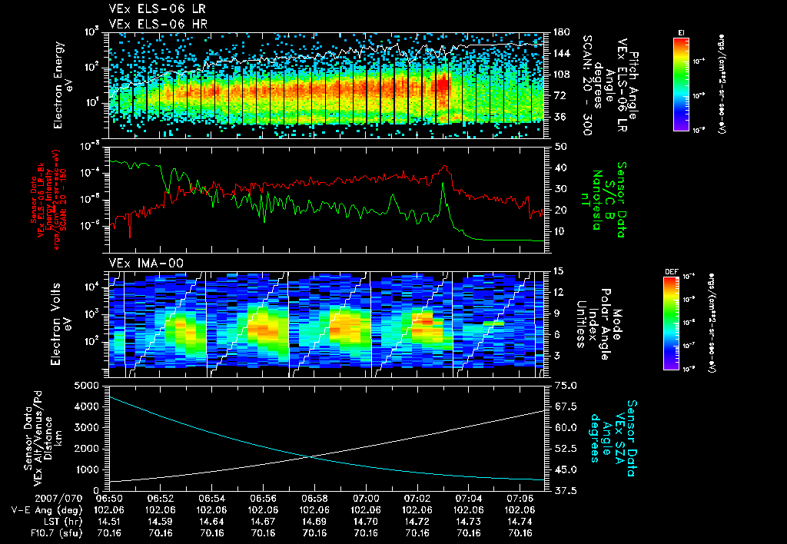This screenshot has height=544, width=787.
Task: Click the DEF color scale bar
Action: pos(671,323)
